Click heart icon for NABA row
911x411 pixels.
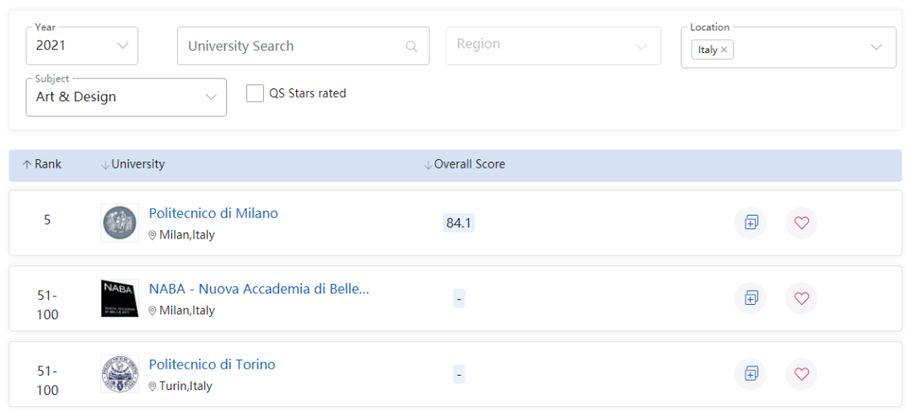[x=801, y=297]
